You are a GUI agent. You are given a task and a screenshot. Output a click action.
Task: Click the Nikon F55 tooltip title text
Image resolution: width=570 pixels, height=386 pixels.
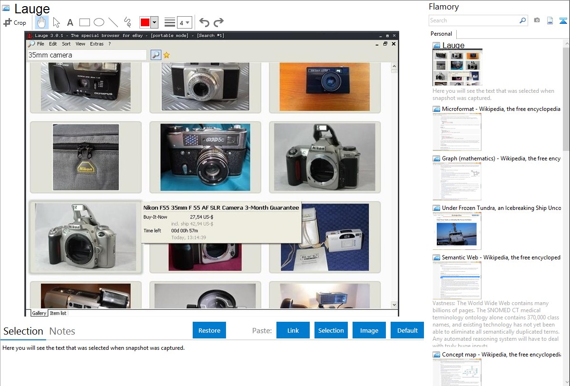click(x=221, y=208)
